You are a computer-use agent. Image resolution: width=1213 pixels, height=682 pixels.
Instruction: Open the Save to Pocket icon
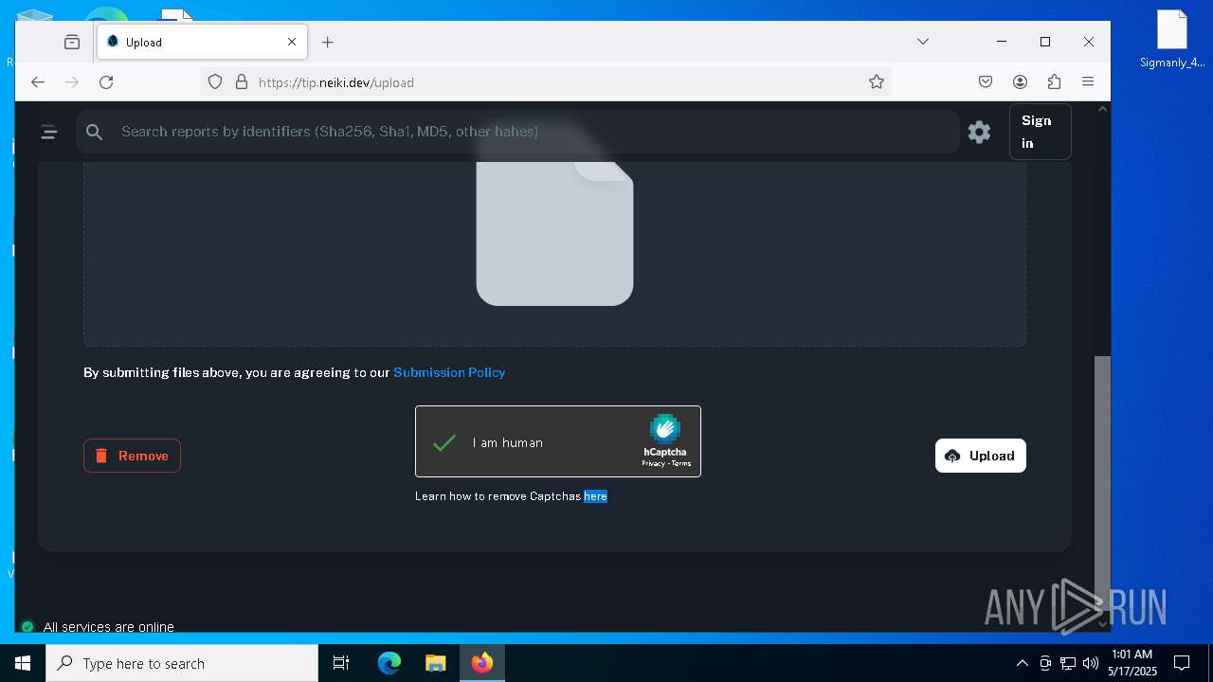[986, 82]
